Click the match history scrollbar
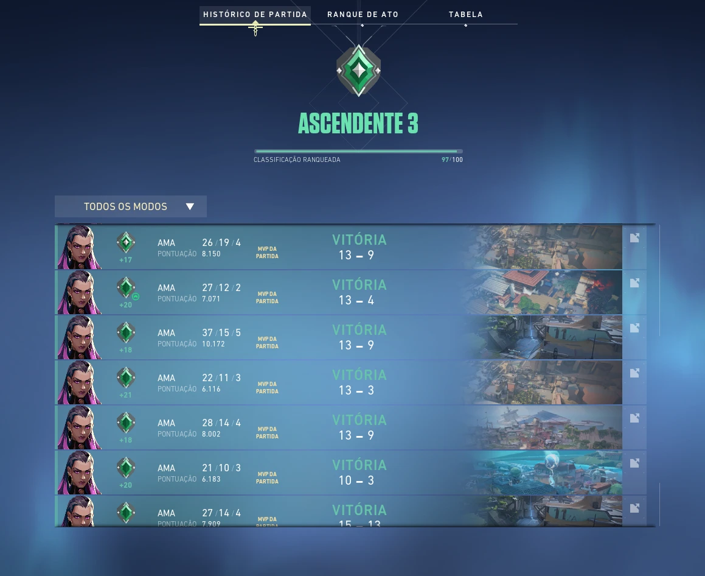Image resolution: width=705 pixels, height=576 pixels. tap(659, 280)
